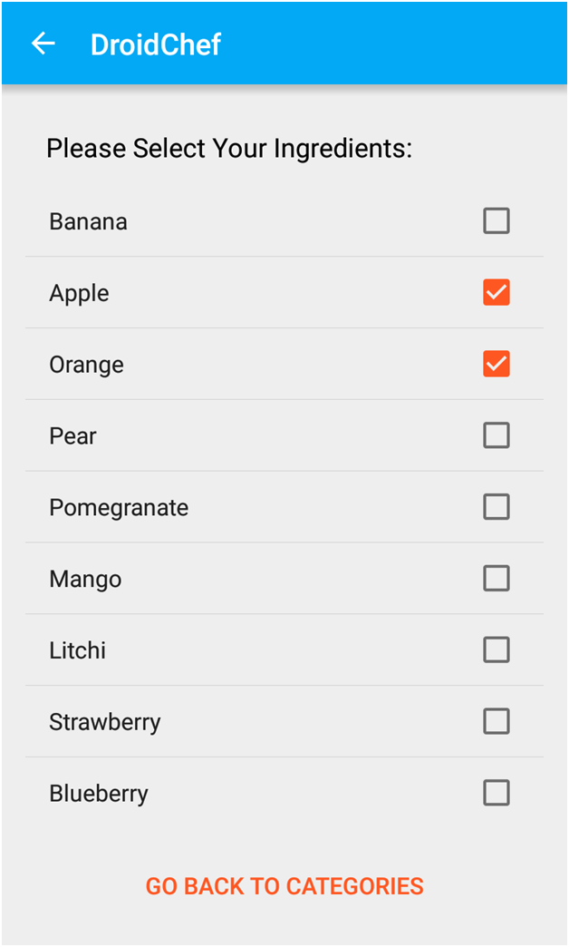Select the Orange row in the list

coord(86,364)
